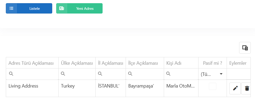Click the list icon on the Listele button

click(11, 8)
